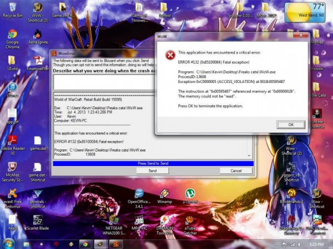Screen dimensions: 333x249
Task: Select the Wow - Shortcut (2) desktop icon
Action: click(x=291, y=146)
